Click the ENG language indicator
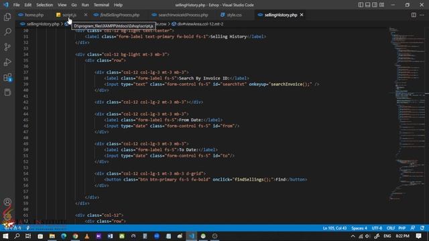This screenshot has width=429, height=241. coord(387,236)
